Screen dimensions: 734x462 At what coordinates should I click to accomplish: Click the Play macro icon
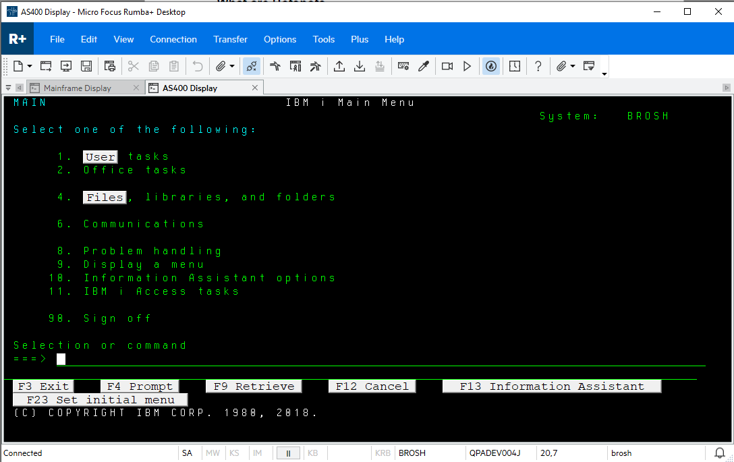coord(467,66)
